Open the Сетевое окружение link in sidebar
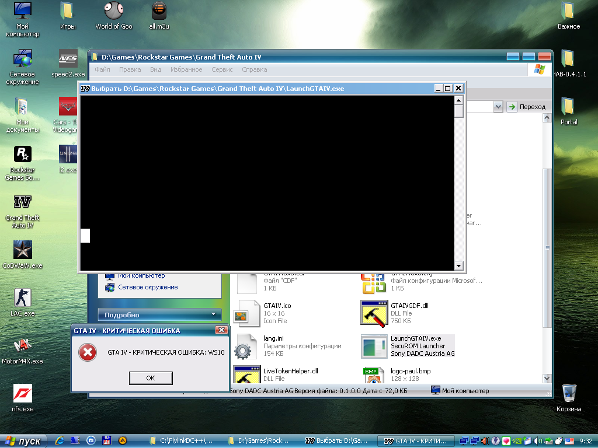Image resolution: width=598 pixels, height=448 pixels. tap(147, 287)
